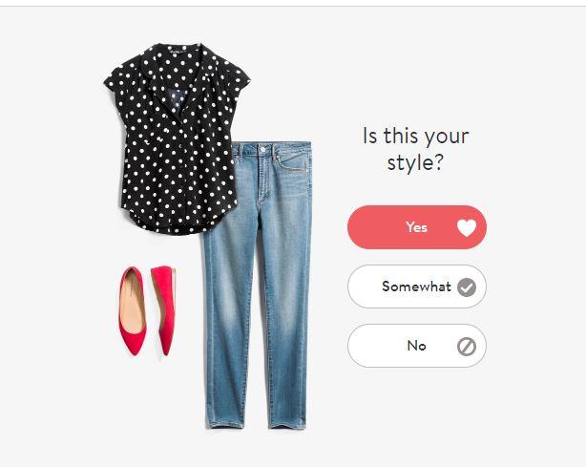Click the white heart icon
Image resolution: width=586 pixels, height=467 pixels.
coord(467,227)
